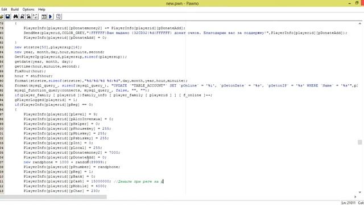Maximize the Pawno window

tap(357, 3)
